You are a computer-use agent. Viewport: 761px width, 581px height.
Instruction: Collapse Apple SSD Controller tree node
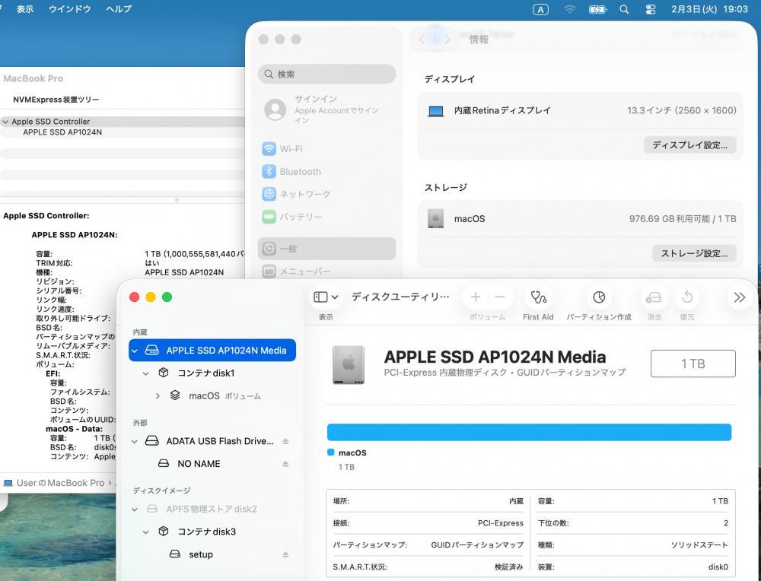point(6,122)
